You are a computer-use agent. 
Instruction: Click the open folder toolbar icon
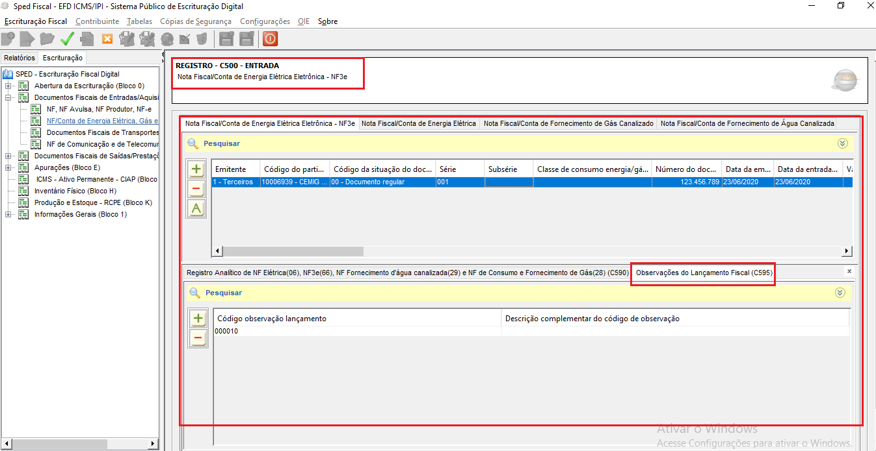point(47,39)
